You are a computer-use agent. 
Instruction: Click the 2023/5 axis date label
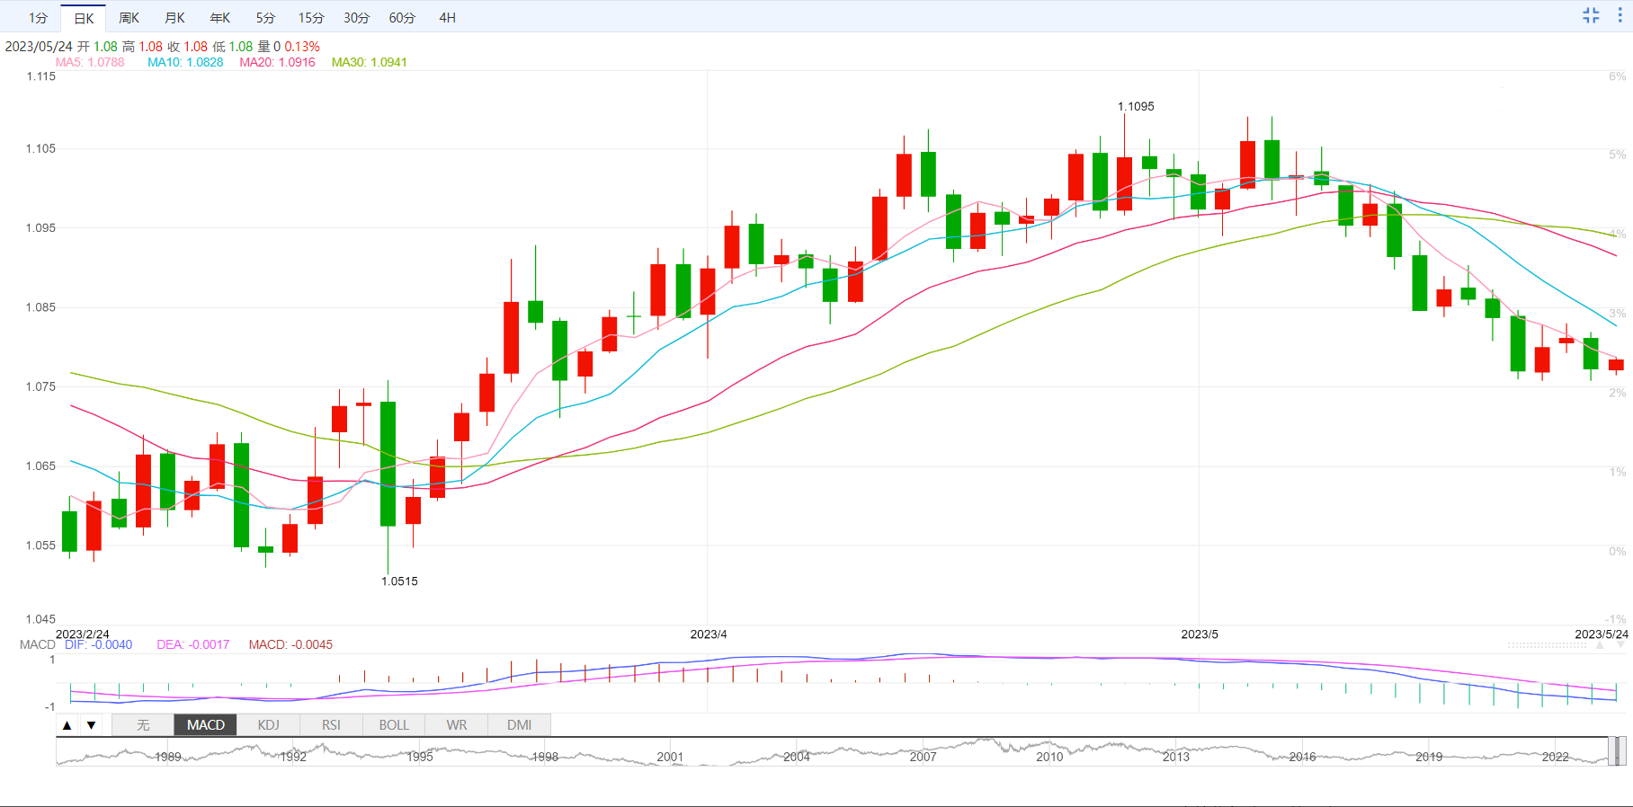(x=1200, y=634)
